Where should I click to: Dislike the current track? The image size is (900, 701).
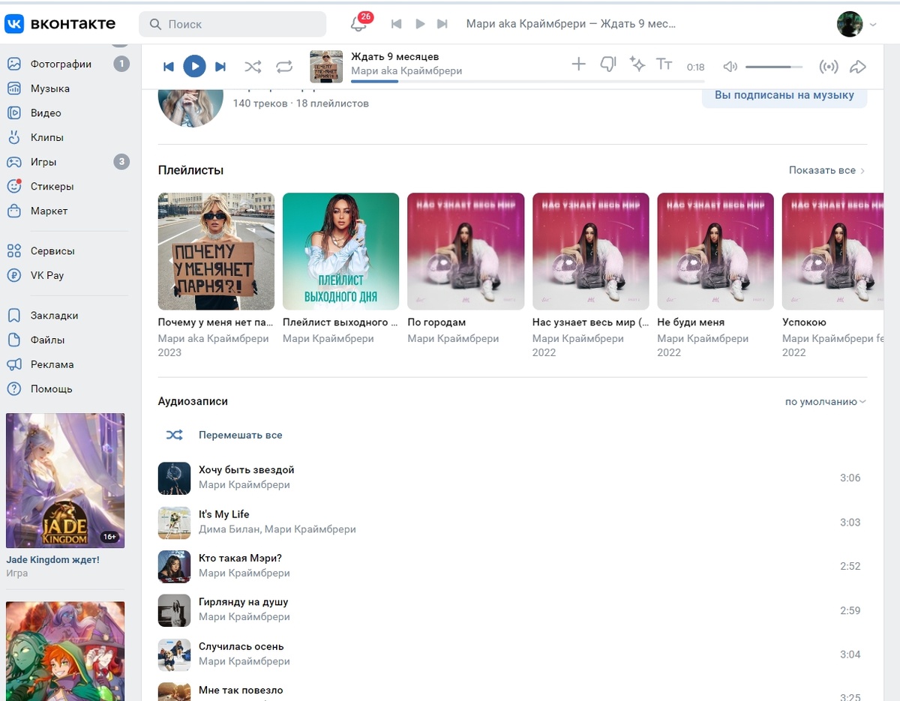click(608, 64)
